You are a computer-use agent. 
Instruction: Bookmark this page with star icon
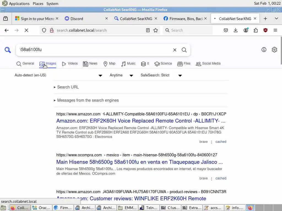point(156,30)
